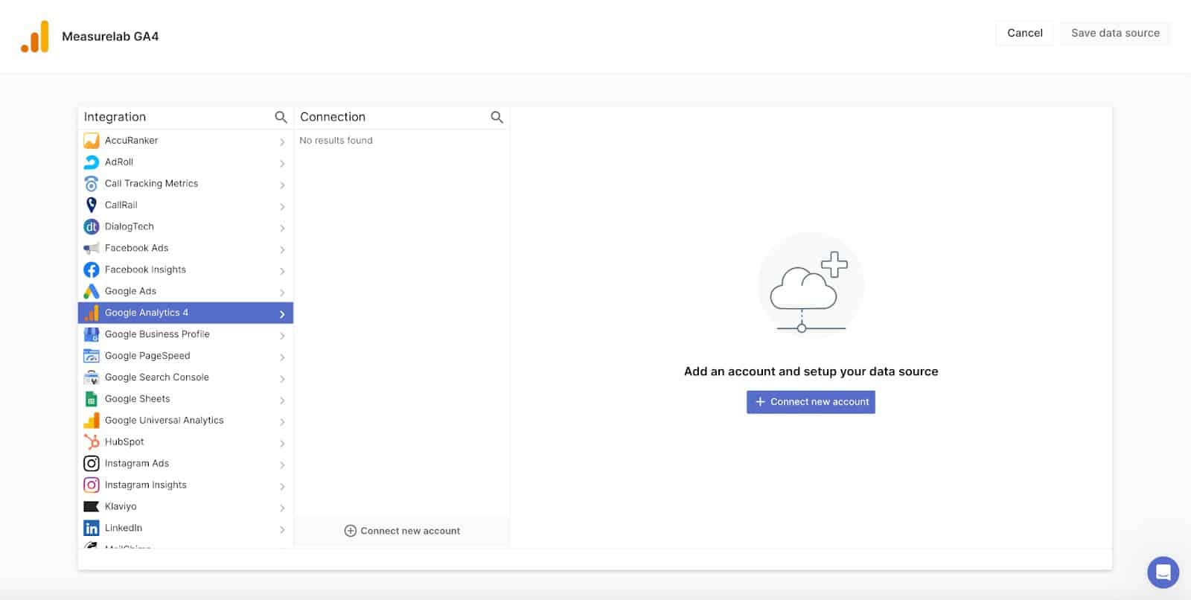Select Instagram Insights integration
The image size is (1191, 600).
(185, 485)
